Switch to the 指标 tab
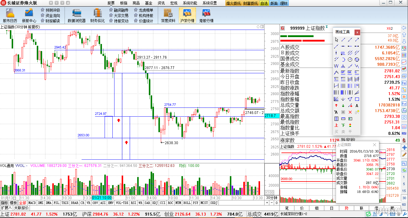Image resolution: width=408 pixels, height=218 pixels. [4, 203]
